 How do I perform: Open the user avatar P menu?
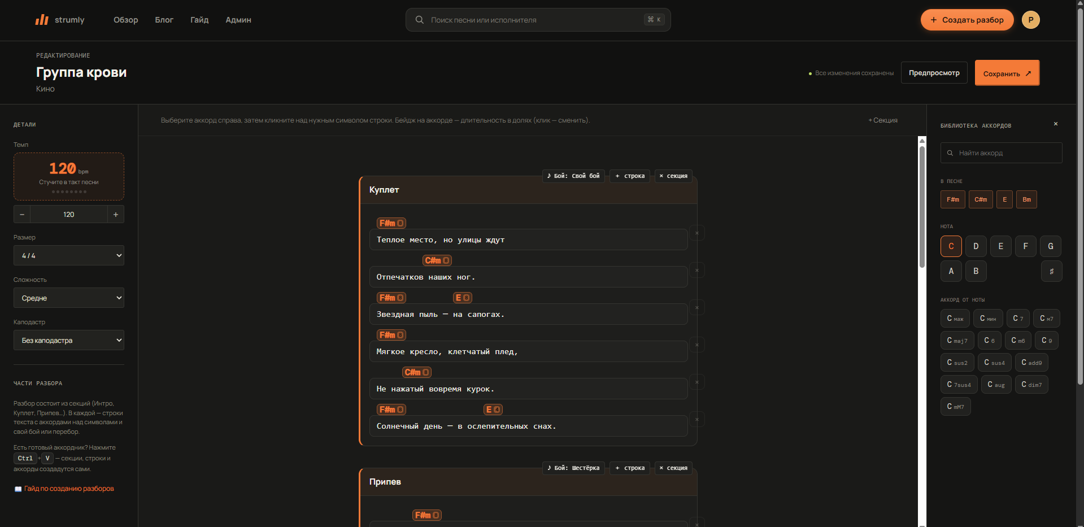(1030, 20)
